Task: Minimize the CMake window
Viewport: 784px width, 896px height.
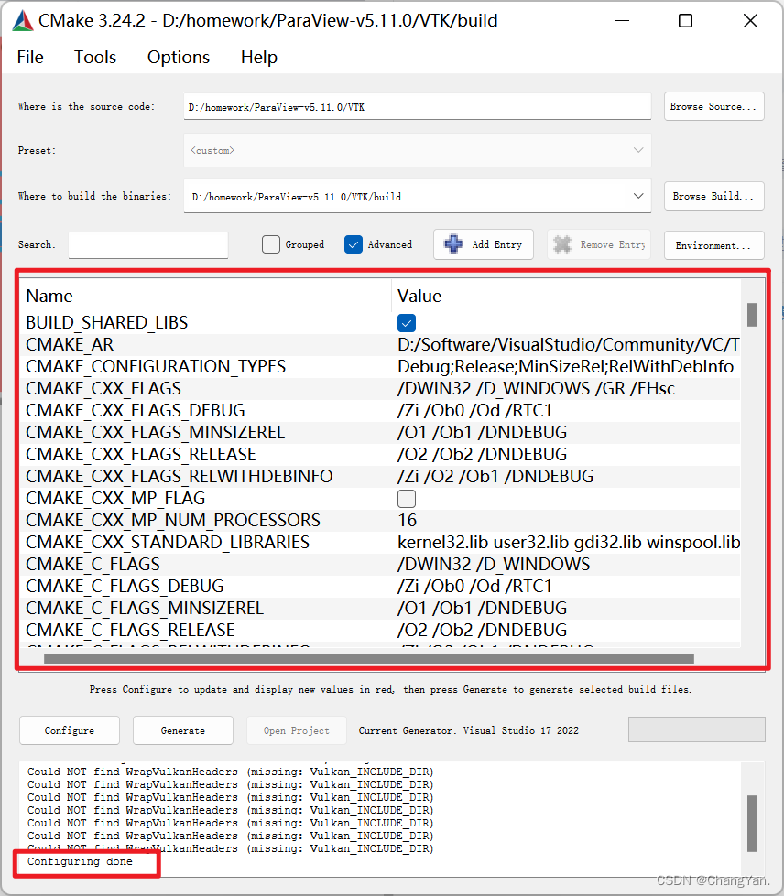Action: tap(623, 20)
